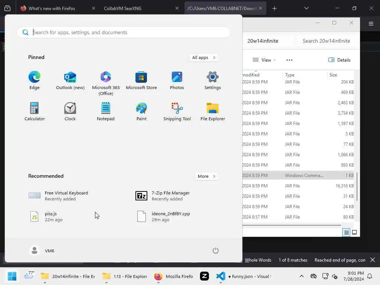
Task: Close the What's new with Firefox tab
Action: point(94,8)
